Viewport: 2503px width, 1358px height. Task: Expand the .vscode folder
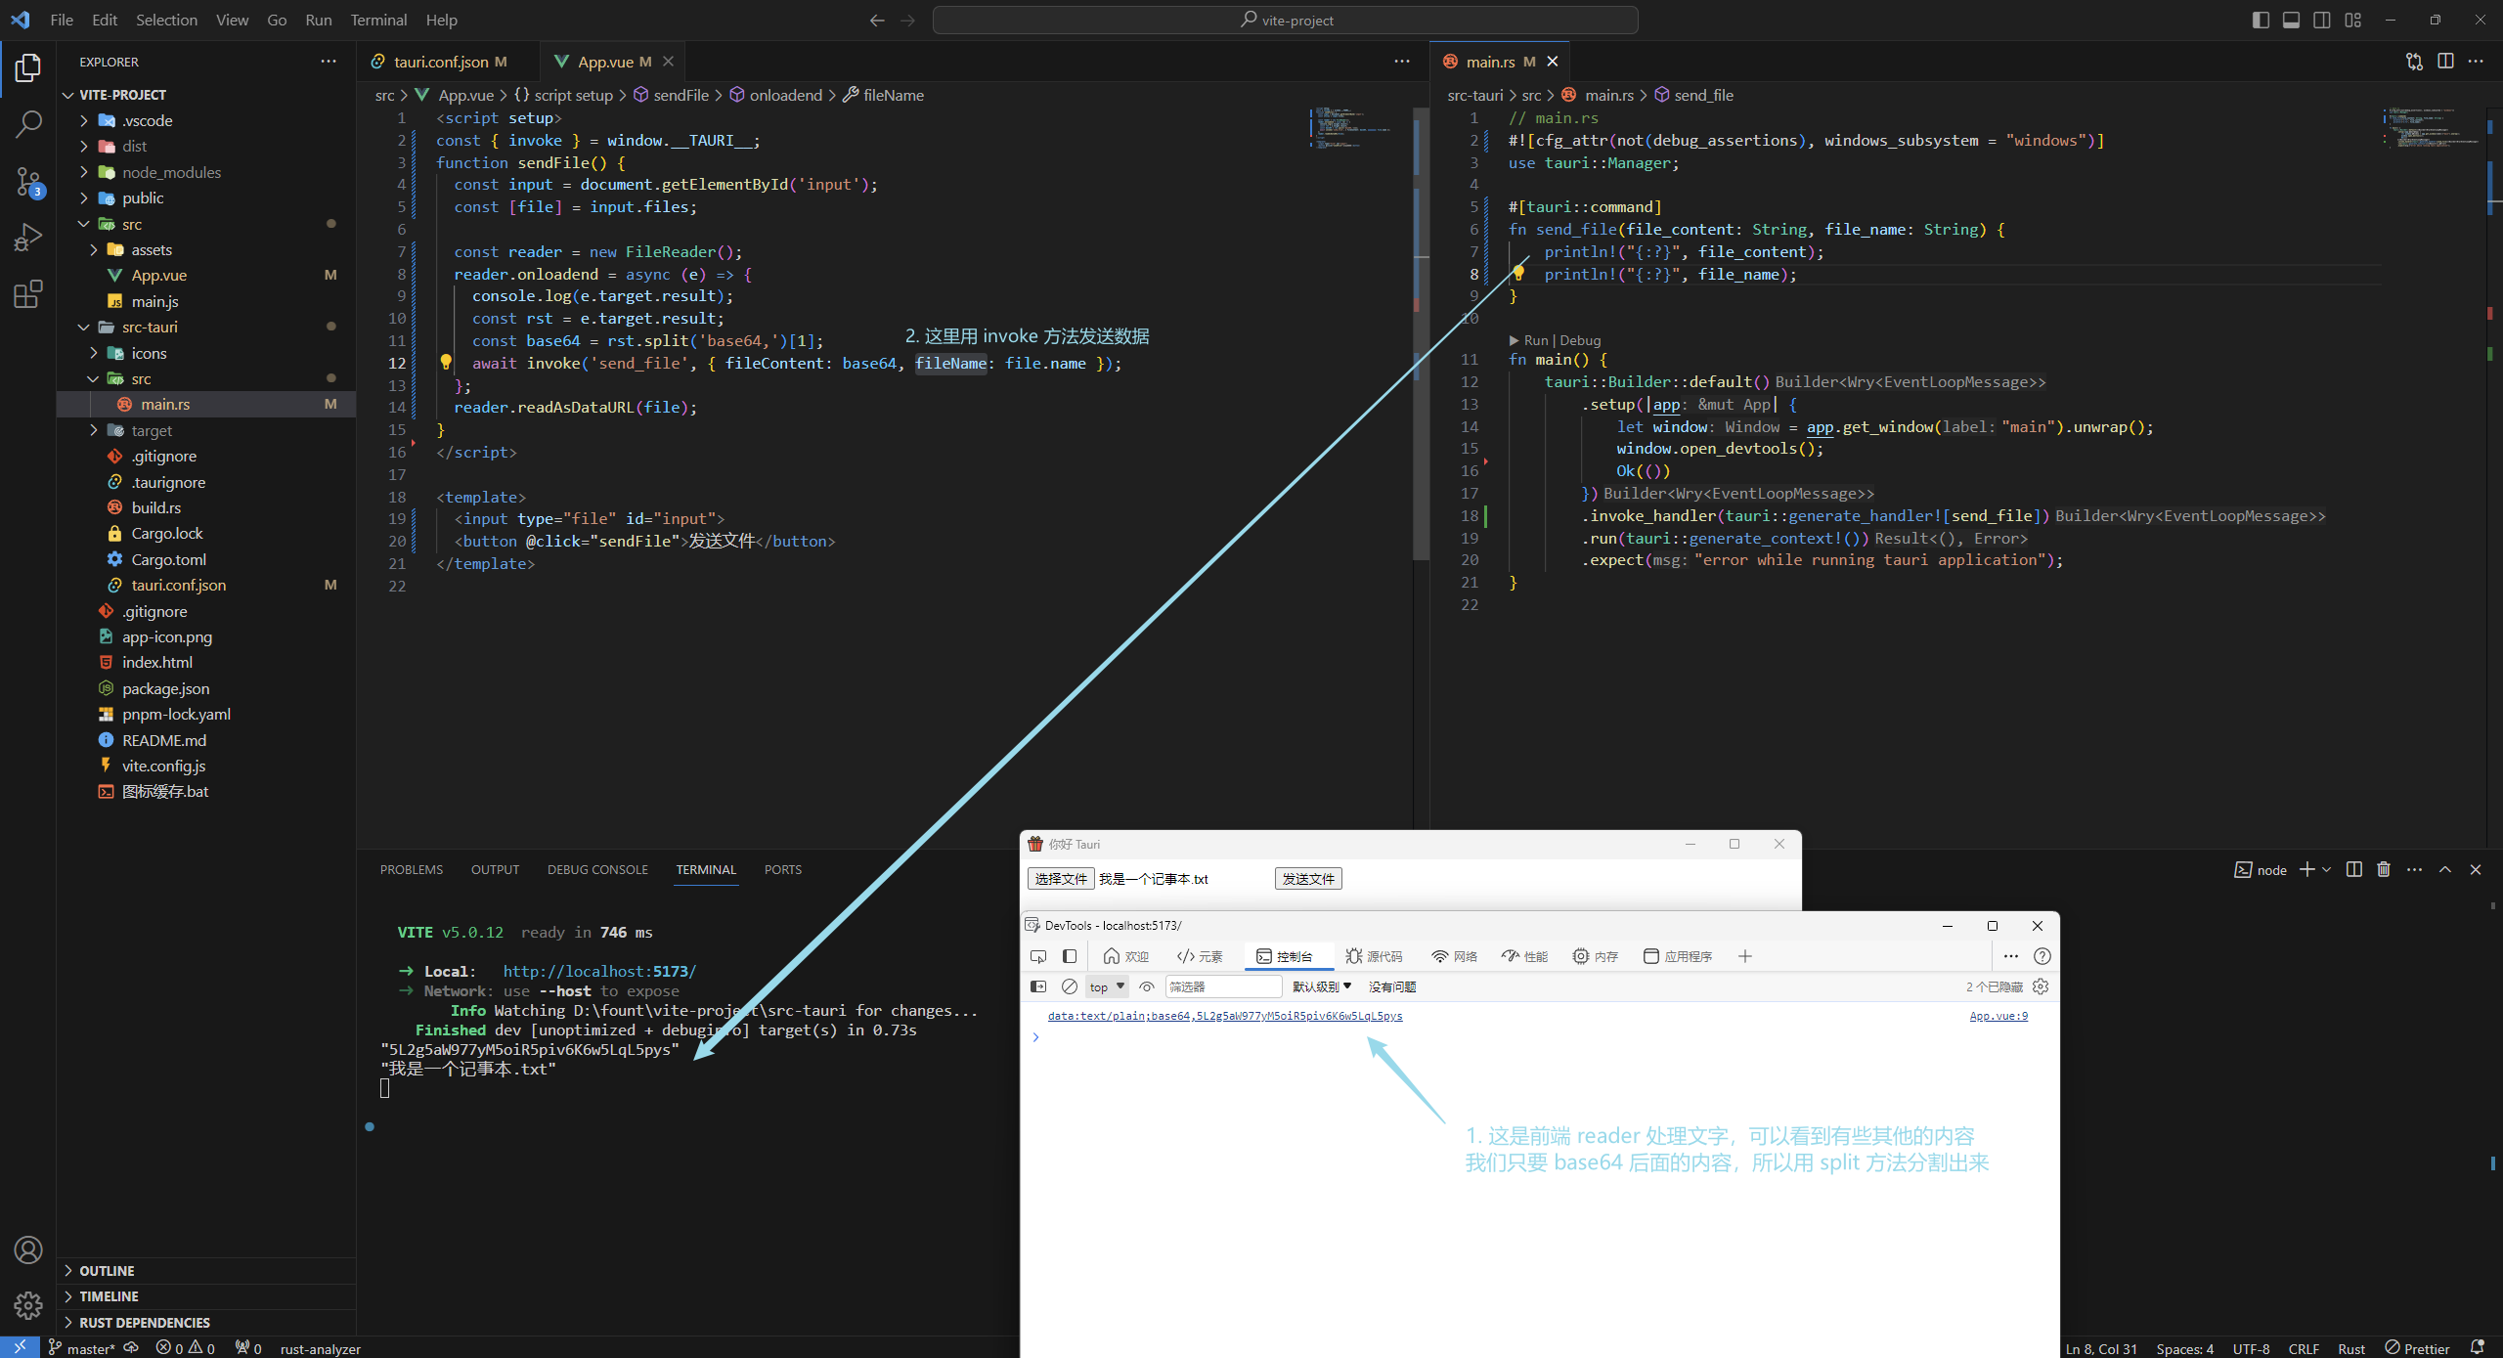206,120
